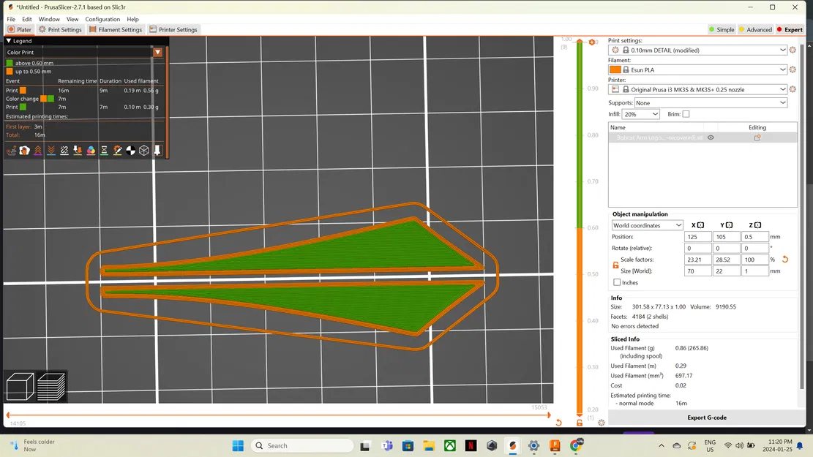Collapse the Legend panel triangle
813x457 pixels.
(x=8, y=40)
